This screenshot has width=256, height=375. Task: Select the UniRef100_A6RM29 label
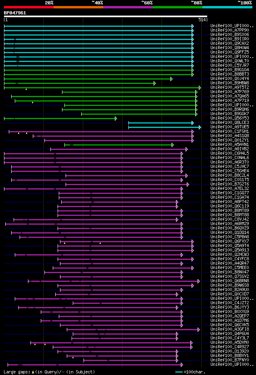point(230,224)
